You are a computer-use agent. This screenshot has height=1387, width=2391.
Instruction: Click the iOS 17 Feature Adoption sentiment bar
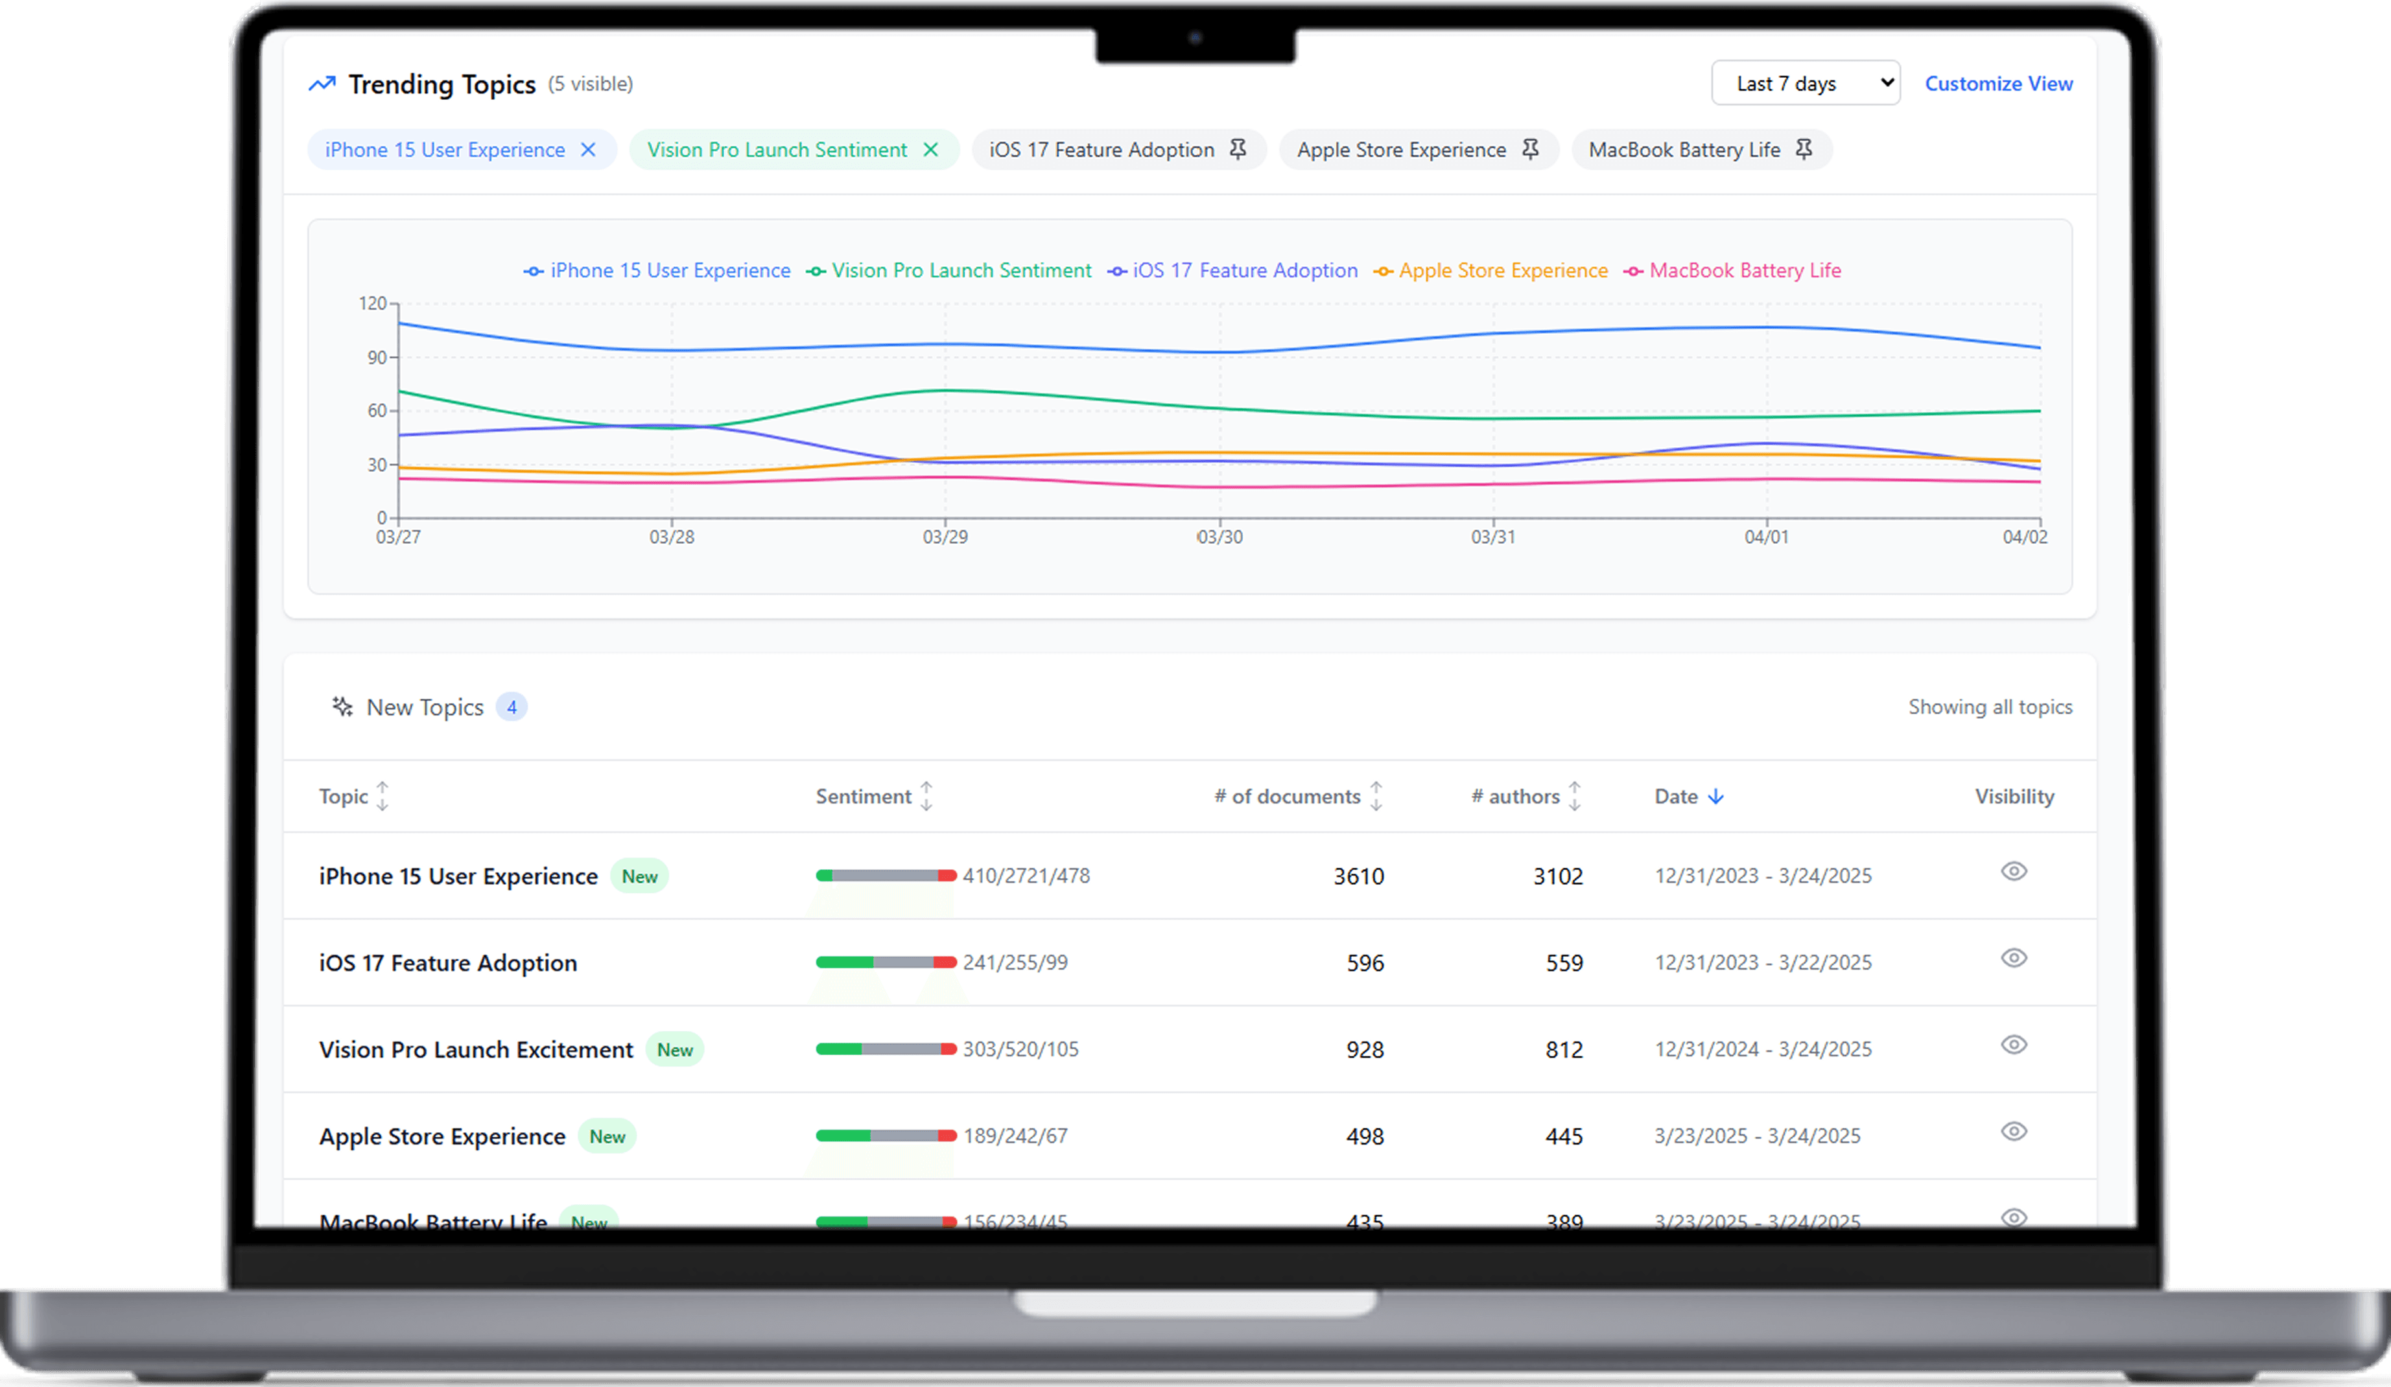tap(886, 963)
